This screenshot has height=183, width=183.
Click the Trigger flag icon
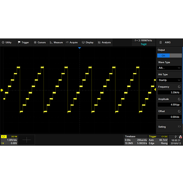tap(19, 42)
